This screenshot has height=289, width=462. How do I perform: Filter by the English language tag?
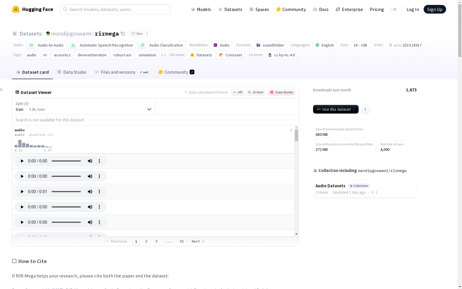[x=325, y=45]
